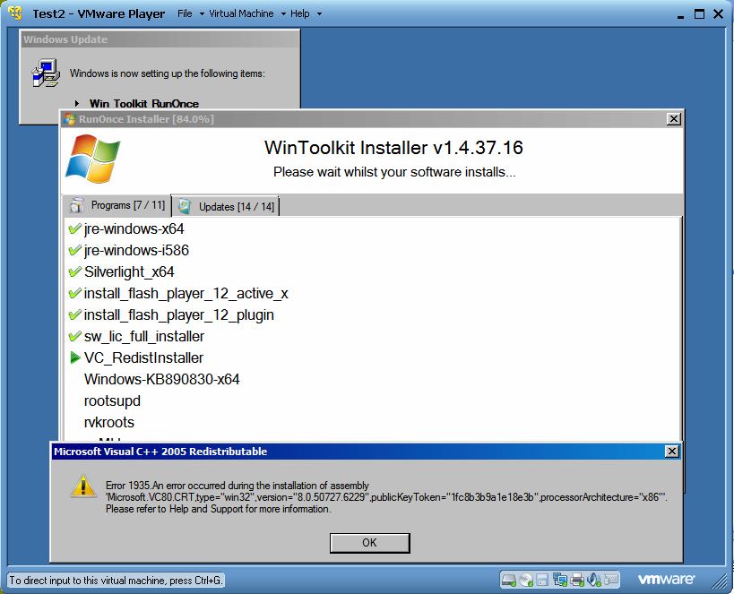Click the sound card status icon
Viewport: 734px width, 594px height.
pos(595,580)
